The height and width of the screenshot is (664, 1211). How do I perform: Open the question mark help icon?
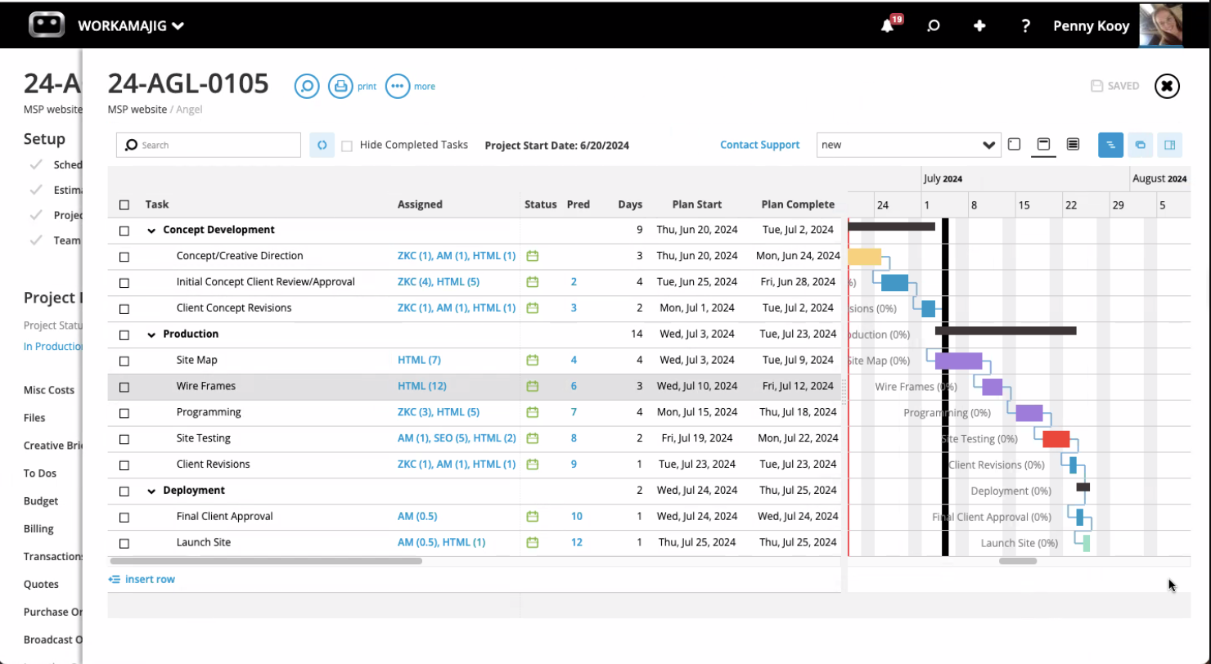coord(1025,26)
